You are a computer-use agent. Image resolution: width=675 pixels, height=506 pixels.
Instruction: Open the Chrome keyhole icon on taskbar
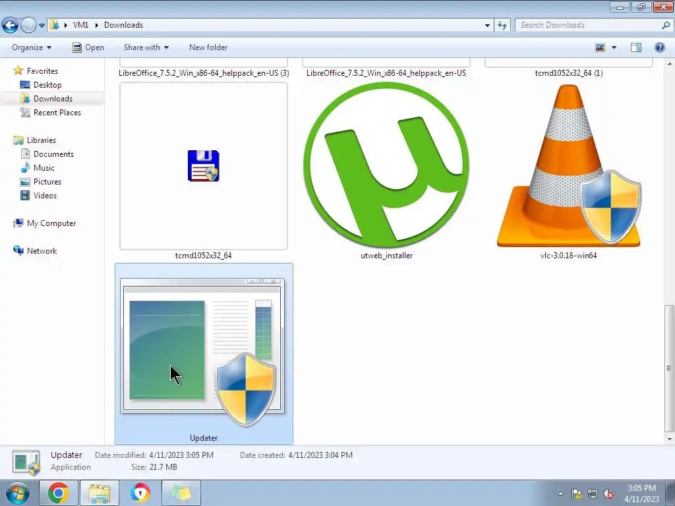pos(140,493)
